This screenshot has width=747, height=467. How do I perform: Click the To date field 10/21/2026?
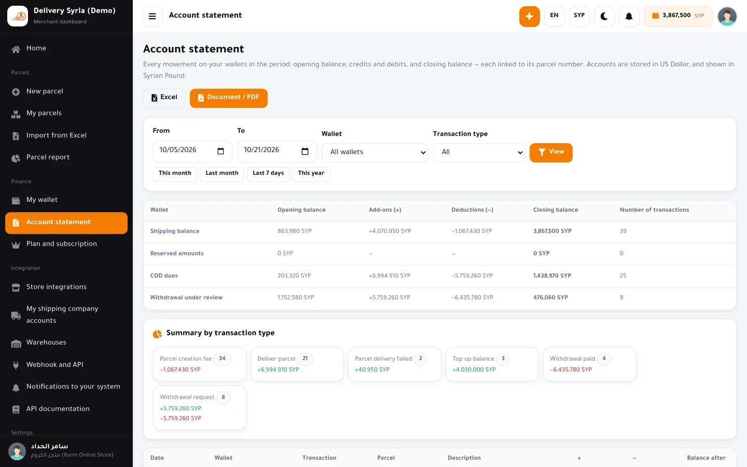[277, 151]
